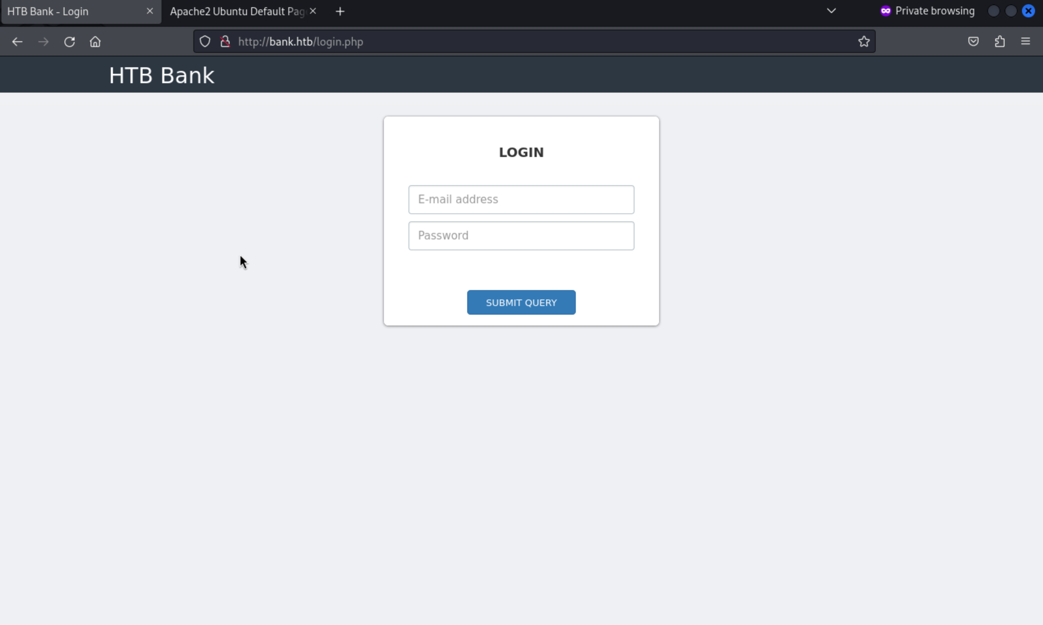
Task: Click the insecure connection padlock icon
Action: point(225,42)
